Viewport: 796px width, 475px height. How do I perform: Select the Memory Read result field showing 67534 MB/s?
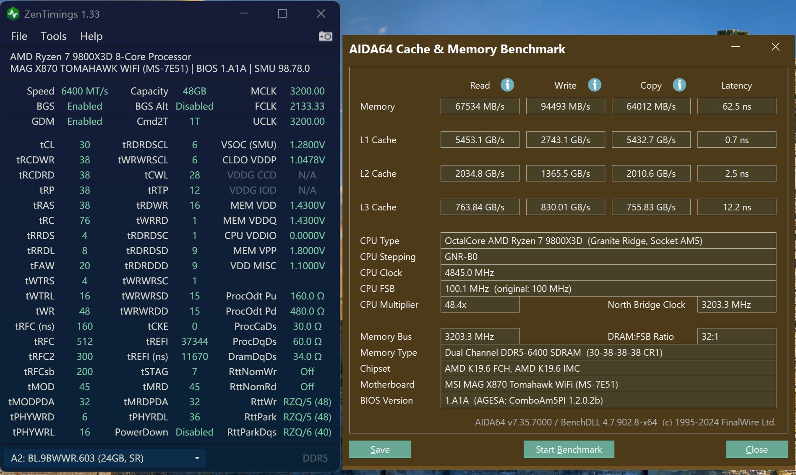(x=480, y=106)
